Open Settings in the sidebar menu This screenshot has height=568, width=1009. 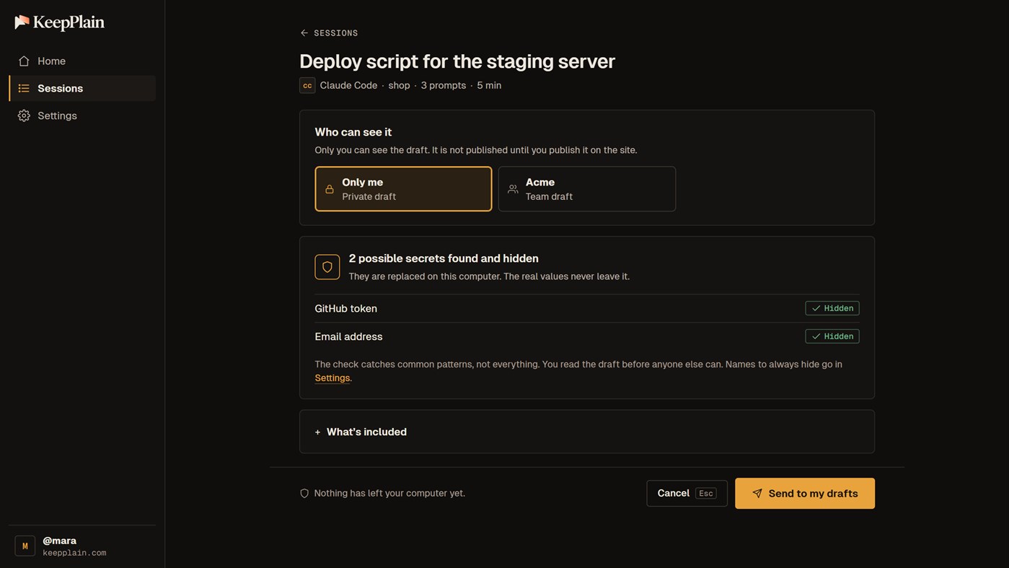click(x=82, y=115)
